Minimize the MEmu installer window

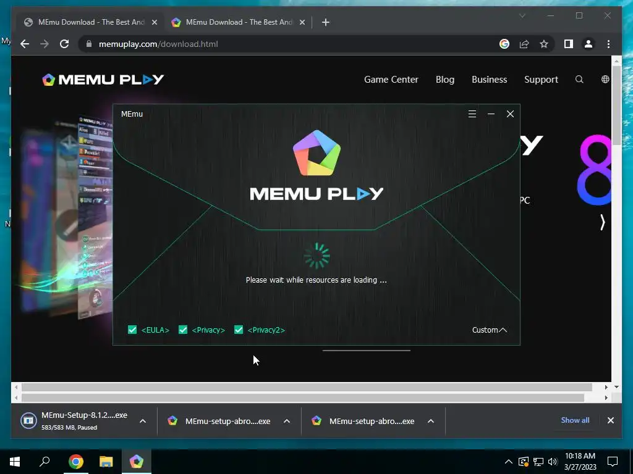(491, 114)
